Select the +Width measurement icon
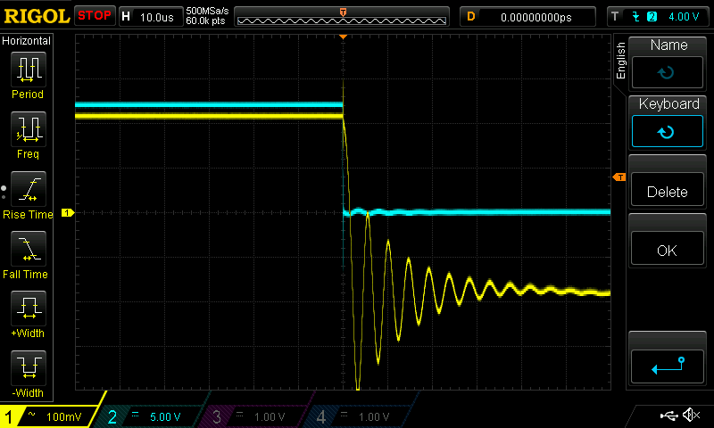This screenshot has height=428, width=714. (29, 308)
